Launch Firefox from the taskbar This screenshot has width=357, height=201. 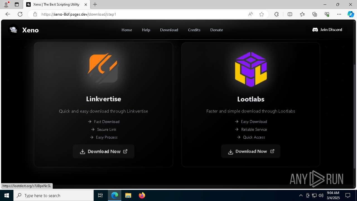[142, 195]
